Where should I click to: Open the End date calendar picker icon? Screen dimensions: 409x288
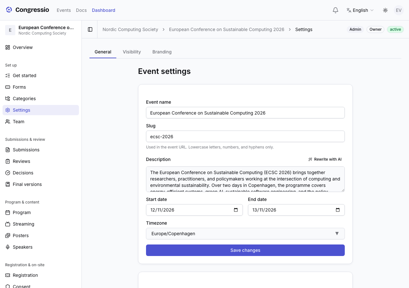click(338, 210)
